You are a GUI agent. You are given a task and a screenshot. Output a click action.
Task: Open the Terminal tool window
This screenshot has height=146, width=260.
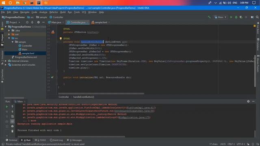pyautogui.click(x=11, y=140)
